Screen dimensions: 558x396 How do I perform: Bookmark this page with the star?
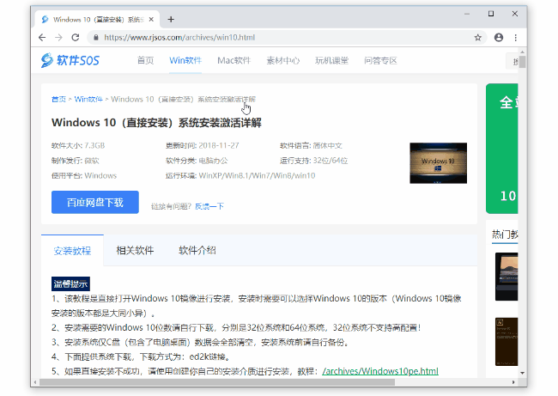pos(478,38)
